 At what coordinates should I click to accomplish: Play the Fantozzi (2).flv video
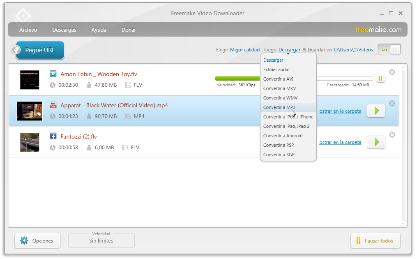[x=376, y=142]
